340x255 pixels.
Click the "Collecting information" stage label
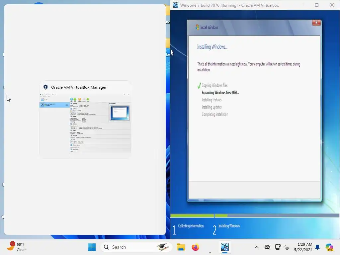click(191, 226)
